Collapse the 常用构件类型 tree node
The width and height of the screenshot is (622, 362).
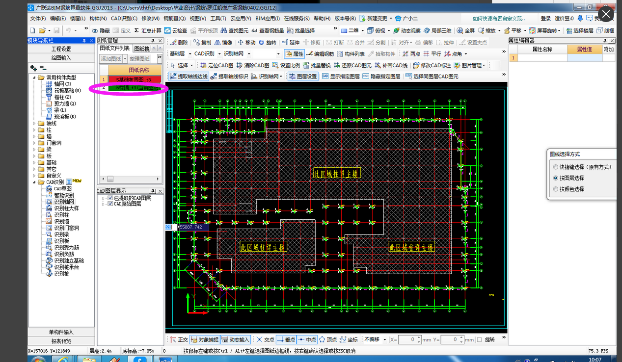coord(34,78)
